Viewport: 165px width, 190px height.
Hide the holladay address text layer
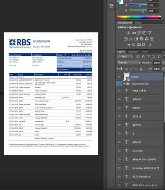(119, 168)
